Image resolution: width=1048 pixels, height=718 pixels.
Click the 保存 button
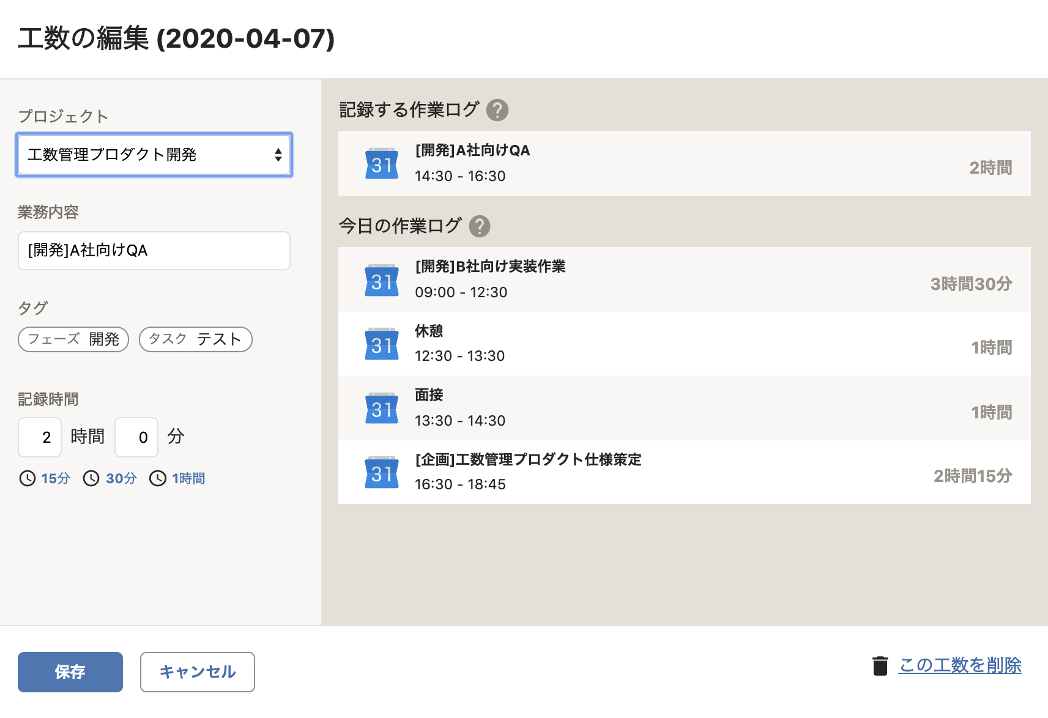tap(70, 672)
